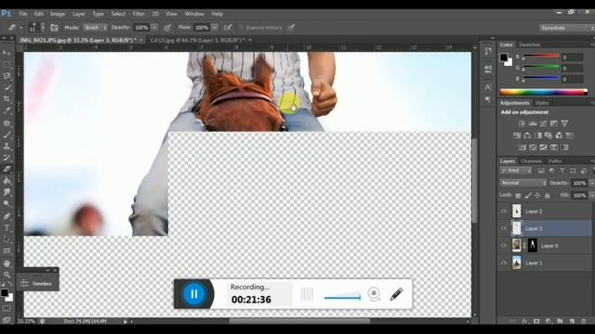Select the Paint Bucket tool
The height and width of the screenshot is (334, 595).
tap(7, 181)
